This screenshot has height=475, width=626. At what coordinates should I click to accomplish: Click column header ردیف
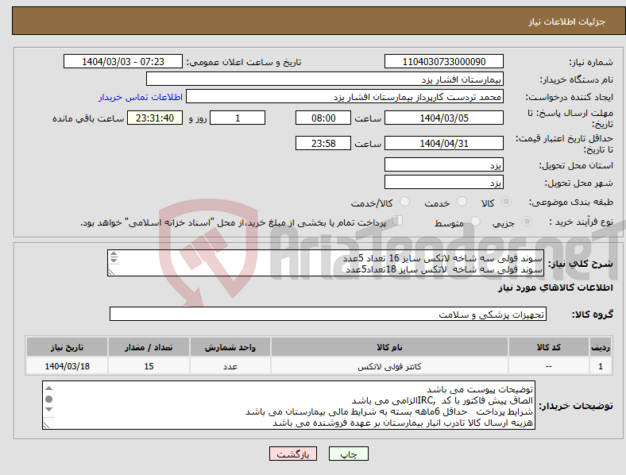click(601, 347)
